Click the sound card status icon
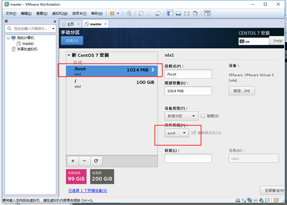Image resolution: width=287 pixels, height=205 pixels. [x=262, y=200]
